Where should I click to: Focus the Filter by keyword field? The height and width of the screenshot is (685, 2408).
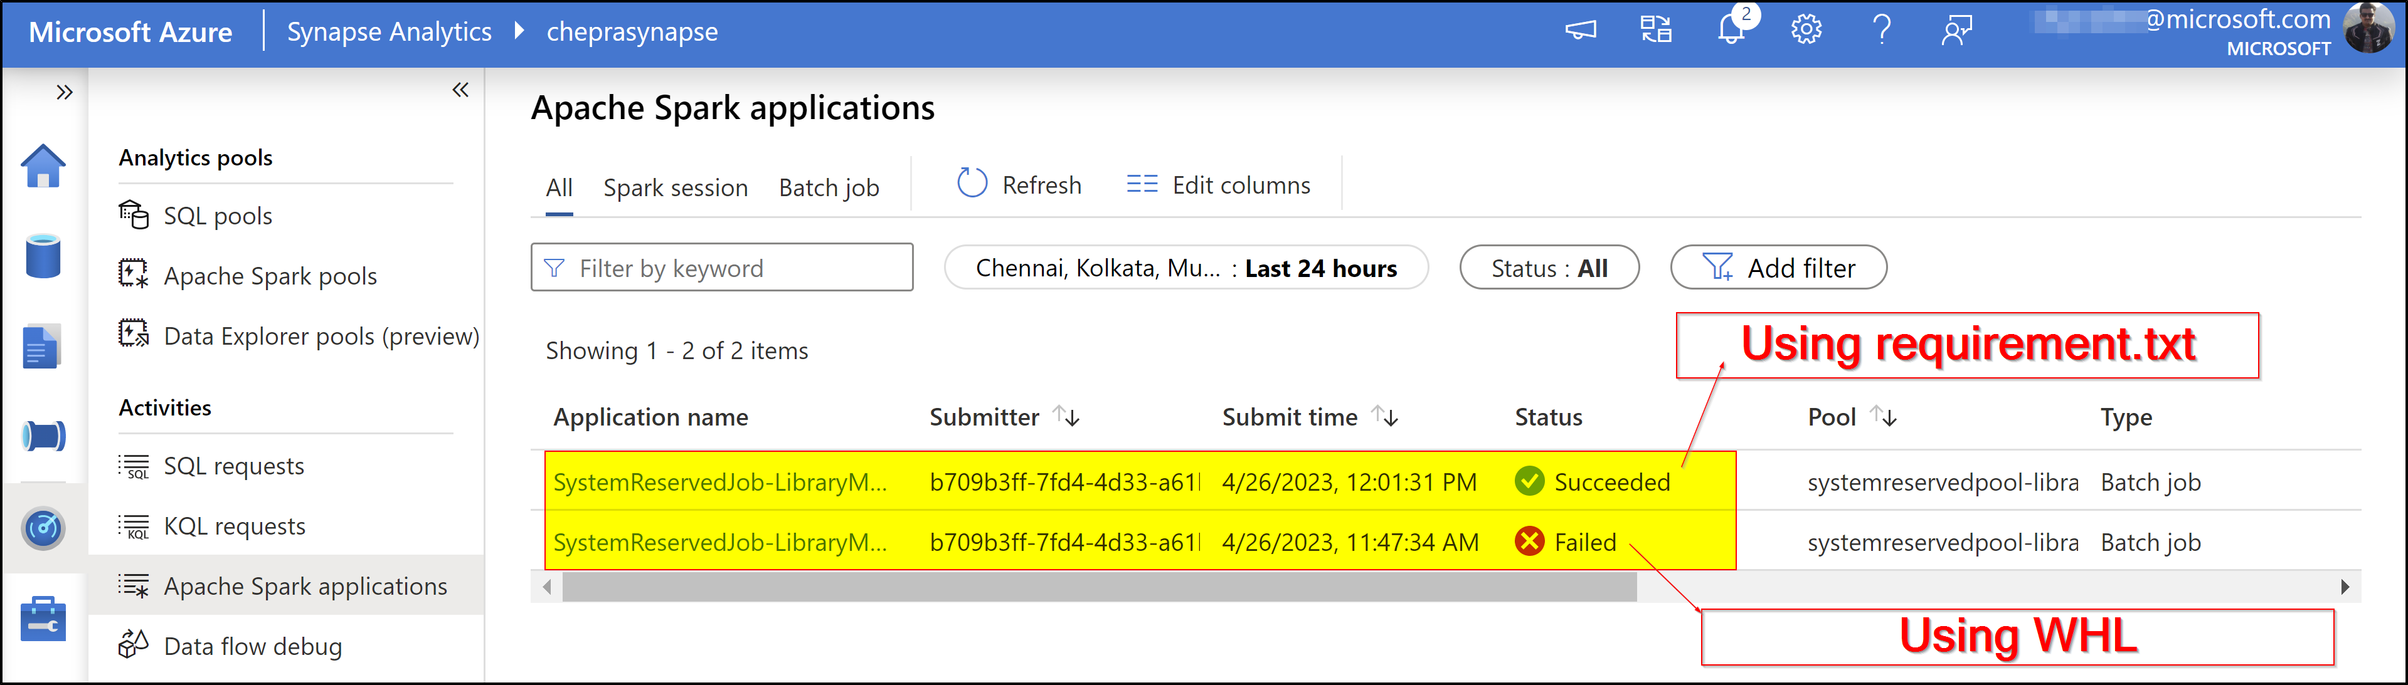point(722,267)
